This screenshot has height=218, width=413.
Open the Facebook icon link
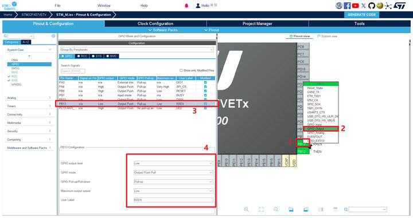pyautogui.click(x=347, y=6)
